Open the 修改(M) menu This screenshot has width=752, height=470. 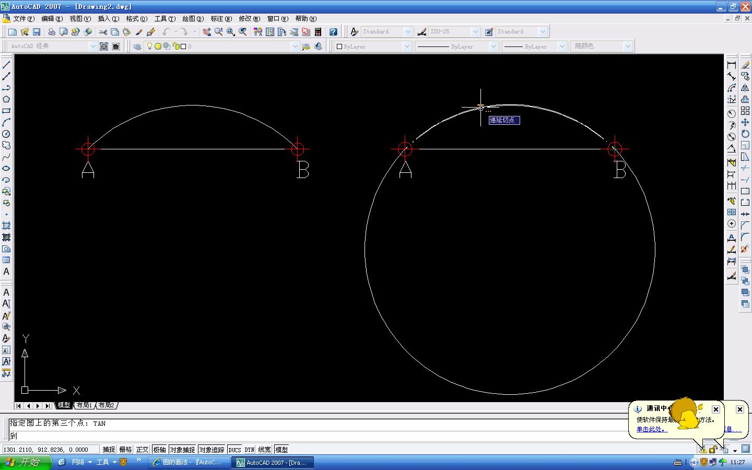[249, 19]
